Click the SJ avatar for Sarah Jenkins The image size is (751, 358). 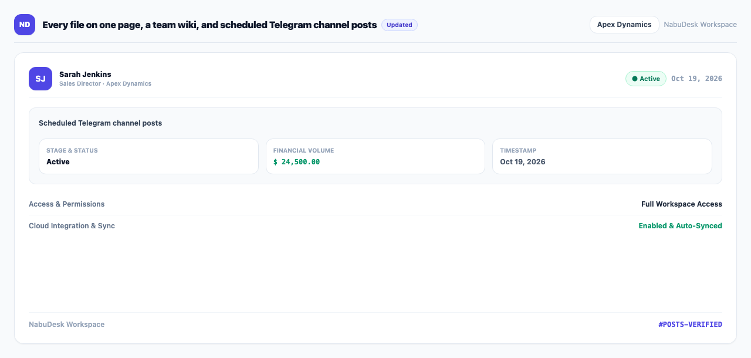pos(40,79)
